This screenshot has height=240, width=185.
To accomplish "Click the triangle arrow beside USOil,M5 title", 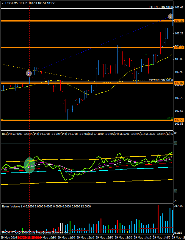I will (x=3, y=3).
